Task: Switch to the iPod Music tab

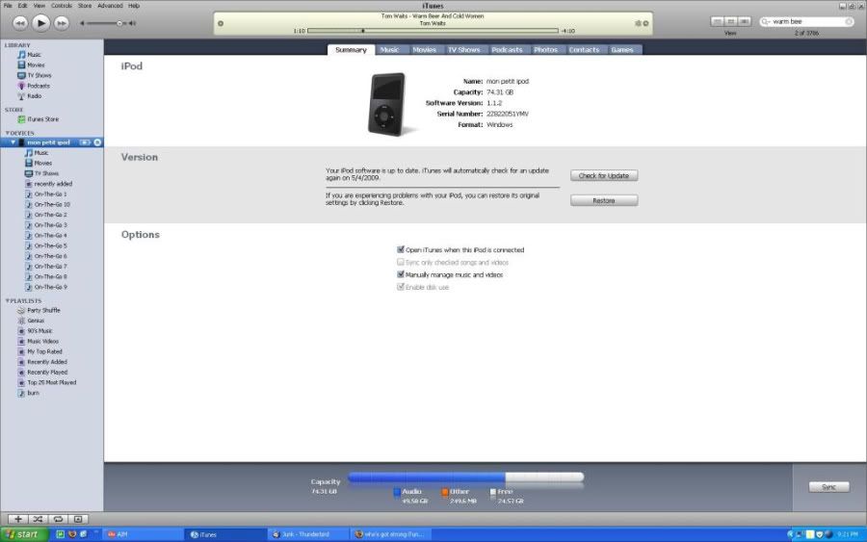Action: (x=390, y=50)
